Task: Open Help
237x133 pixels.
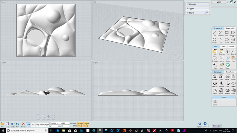Action: 205,125
